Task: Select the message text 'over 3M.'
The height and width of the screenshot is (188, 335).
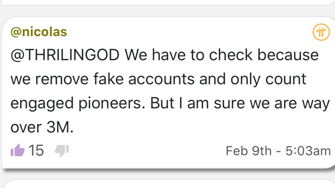Action: pos(42,127)
